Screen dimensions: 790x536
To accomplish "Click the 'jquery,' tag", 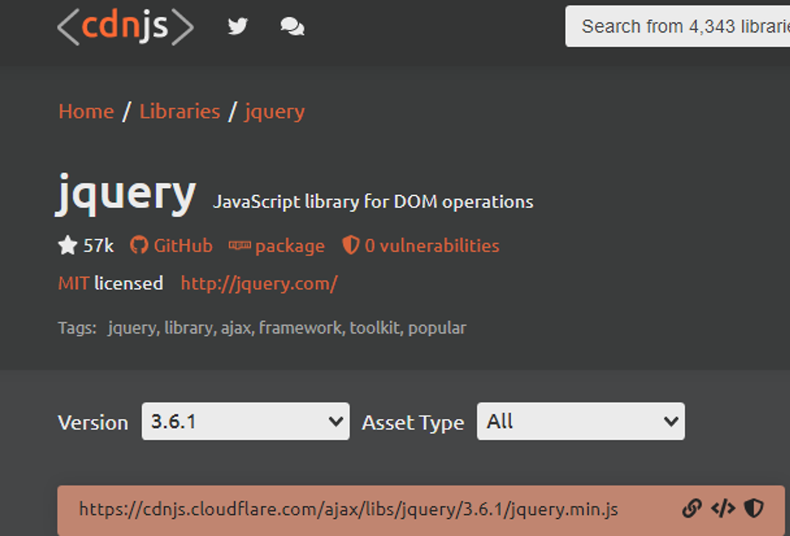I will coord(133,328).
